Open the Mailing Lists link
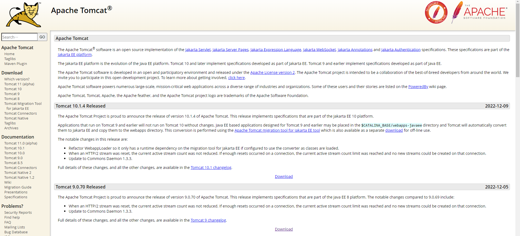Screen dimensions: 520x236 [x=15, y=227]
